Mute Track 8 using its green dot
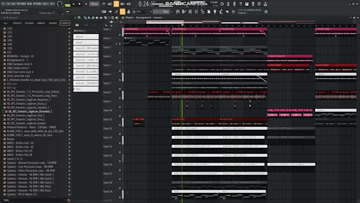This screenshot has height=203, width=360. (x=120, y=98)
